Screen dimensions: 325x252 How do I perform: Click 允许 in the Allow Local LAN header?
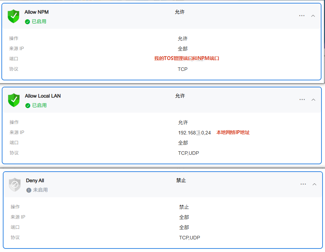180,96
